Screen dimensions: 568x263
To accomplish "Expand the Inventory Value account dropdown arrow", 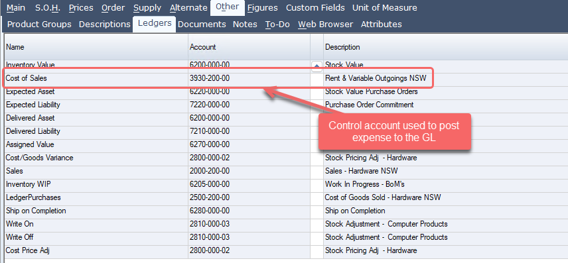I will pos(317,66).
